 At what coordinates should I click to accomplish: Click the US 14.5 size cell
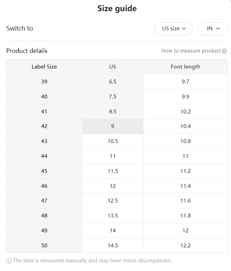(113, 246)
